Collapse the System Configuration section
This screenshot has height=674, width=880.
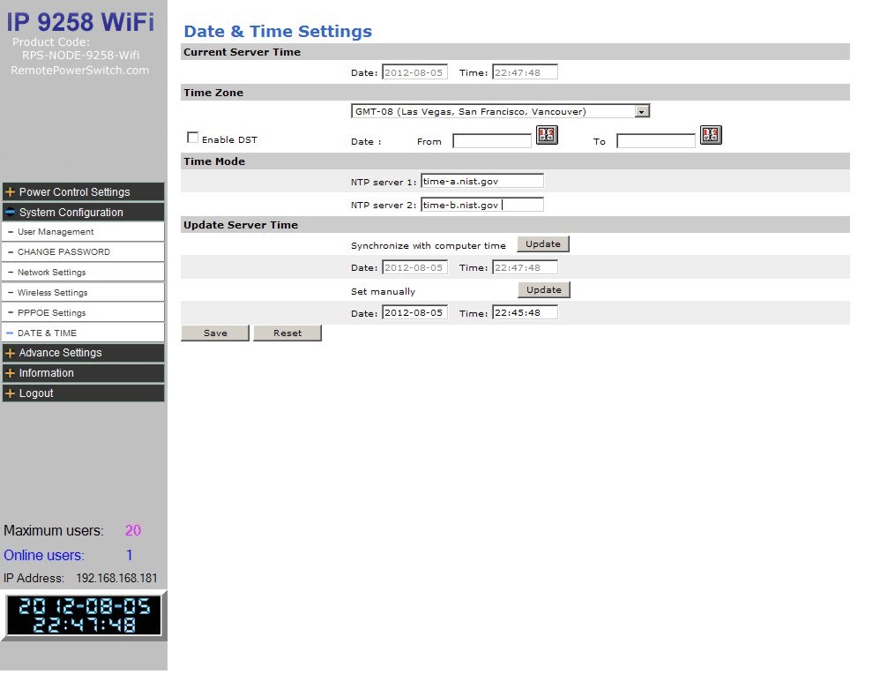coord(83,213)
